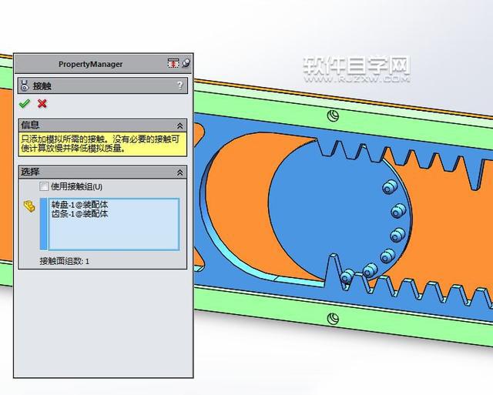Open help for the 接触 property page

tap(179, 85)
